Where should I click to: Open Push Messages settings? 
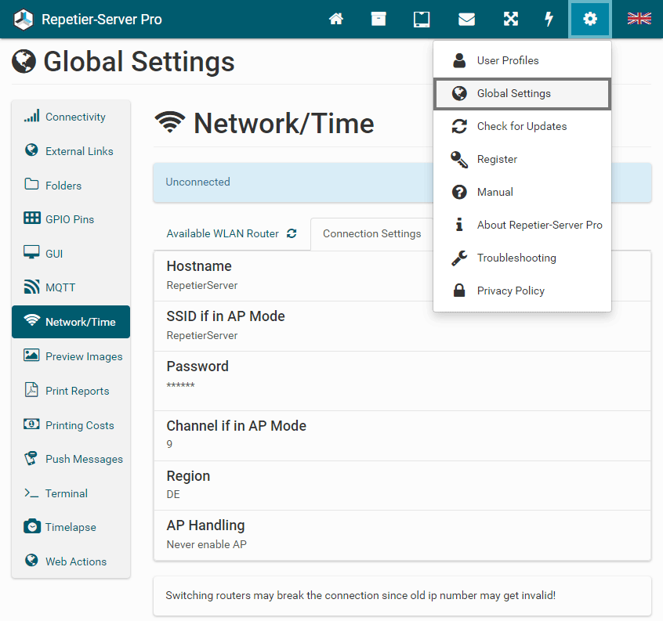pos(71,459)
